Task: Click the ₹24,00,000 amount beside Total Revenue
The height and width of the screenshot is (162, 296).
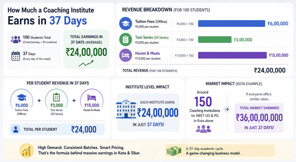Action: (x=269, y=70)
